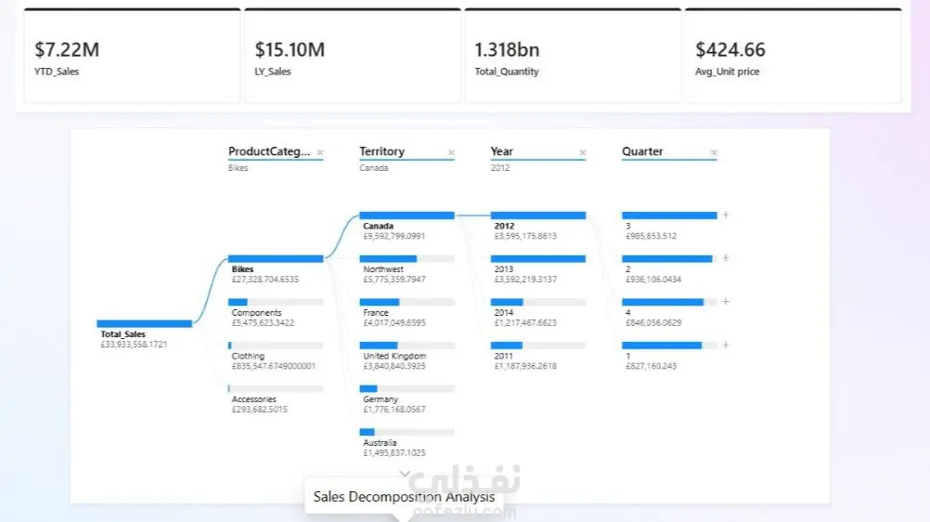Choose the France territory node
Viewport: 930px width, 522px height.
point(407,312)
